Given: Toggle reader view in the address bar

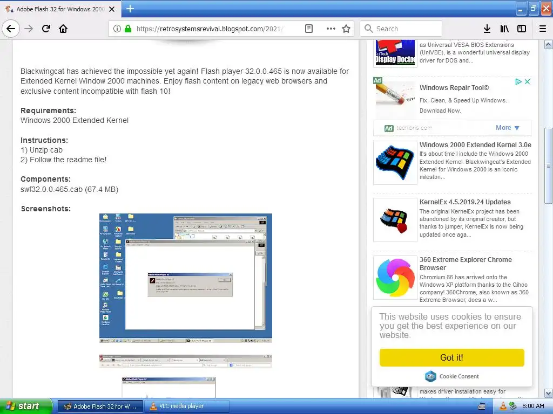Looking at the screenshot, I should click(308, 29).
